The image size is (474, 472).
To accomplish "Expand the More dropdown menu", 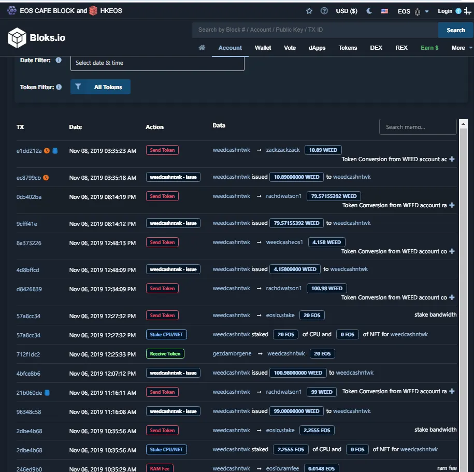I will (462, 48).
